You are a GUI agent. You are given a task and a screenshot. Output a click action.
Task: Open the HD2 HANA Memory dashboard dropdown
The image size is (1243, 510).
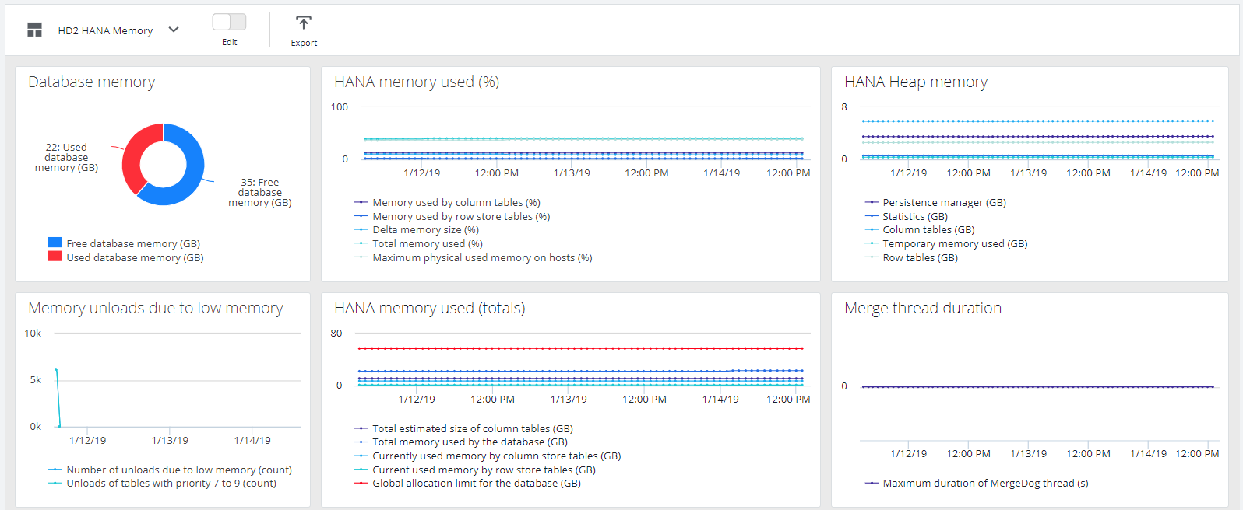174,30
